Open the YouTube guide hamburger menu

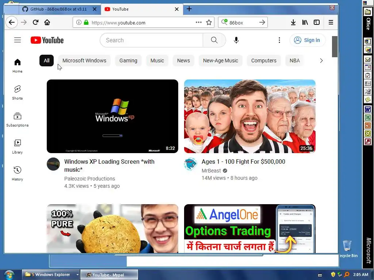[x=18, y=40]
